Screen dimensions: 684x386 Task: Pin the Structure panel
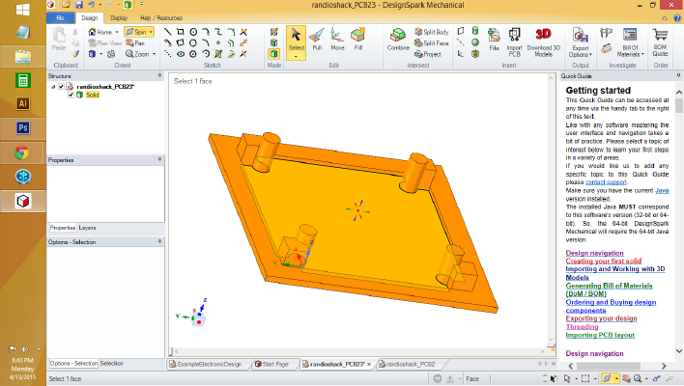(x=159, y=76)
